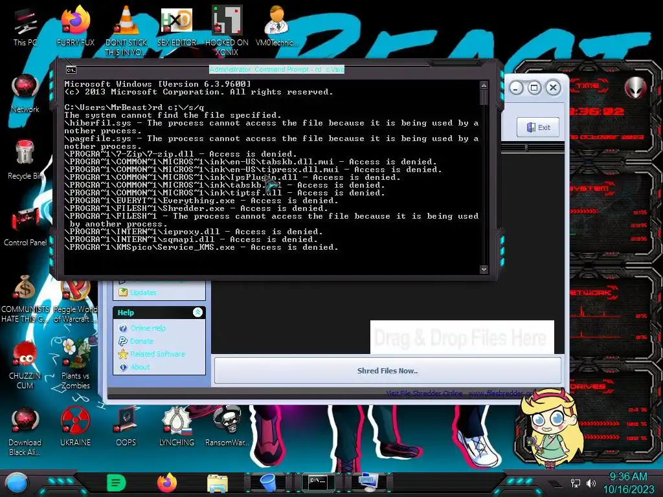The image size is (663, 497).
Task: Open HOOKED ON XONIX shortcut
Action: 227,30
